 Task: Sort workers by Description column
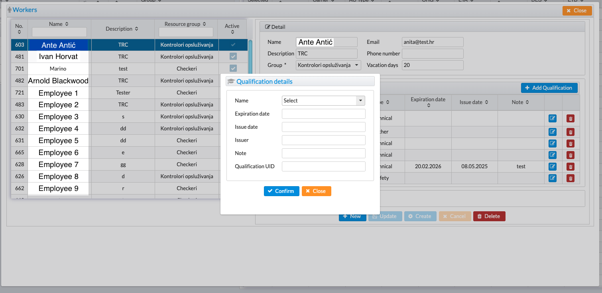[137, 29]
